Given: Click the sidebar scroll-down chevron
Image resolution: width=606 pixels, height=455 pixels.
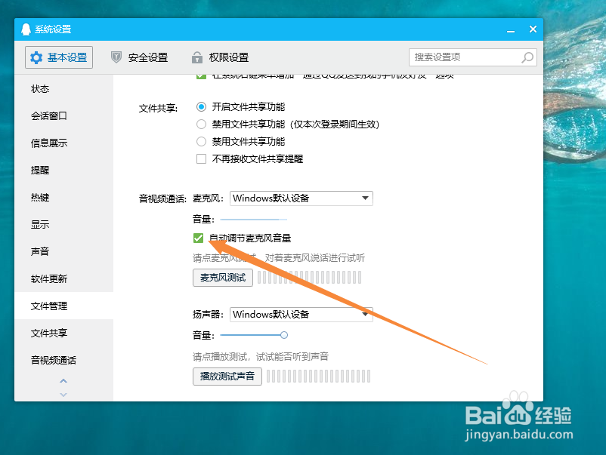Looking at the screenshot, I should coord(63,395).
